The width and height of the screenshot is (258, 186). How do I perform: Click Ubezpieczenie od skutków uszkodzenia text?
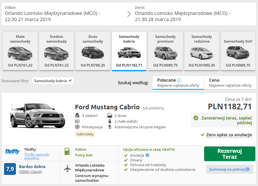[x=163, y=170]
